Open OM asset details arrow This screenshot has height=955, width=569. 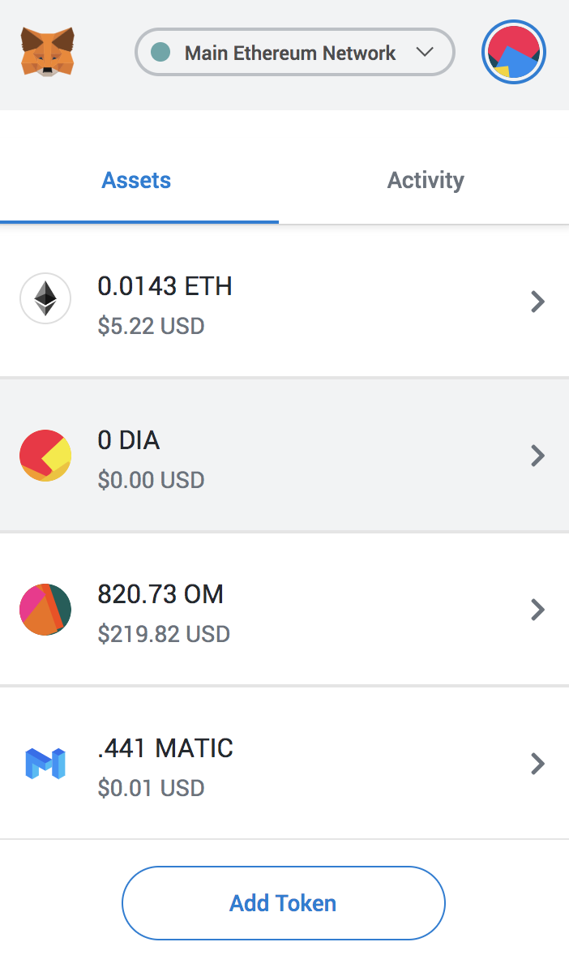537,610
